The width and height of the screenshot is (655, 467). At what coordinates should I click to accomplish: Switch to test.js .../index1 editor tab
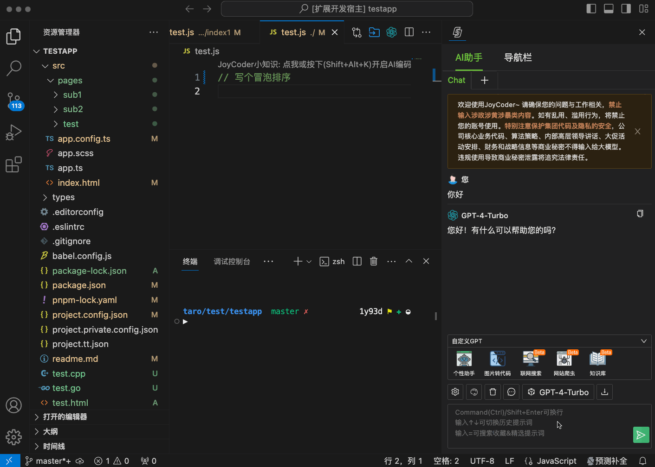tap(205, 32)
